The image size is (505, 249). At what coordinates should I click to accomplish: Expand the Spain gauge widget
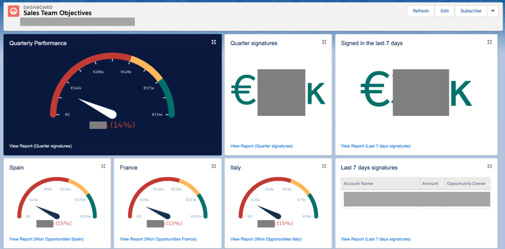pos(103,167)
